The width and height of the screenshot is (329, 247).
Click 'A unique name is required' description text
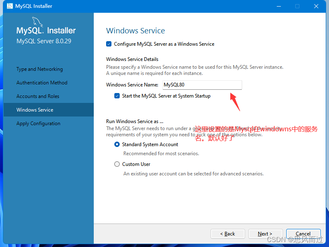pyautogui.click(x=155, y=73)
